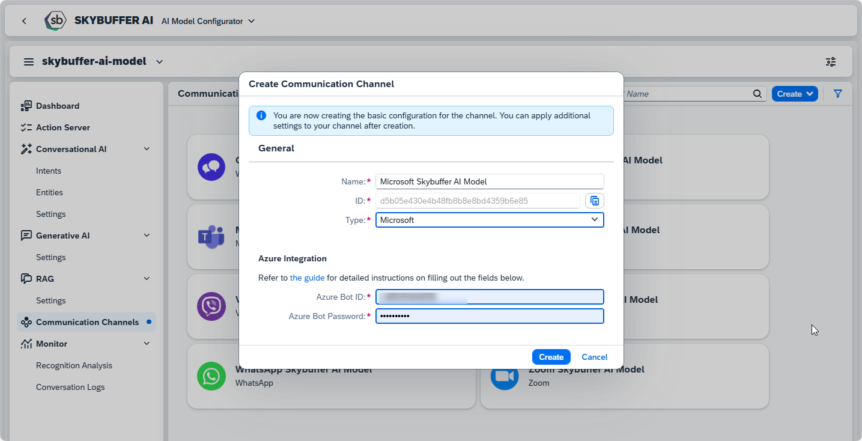Open the guide link

[x=307, y=278]
